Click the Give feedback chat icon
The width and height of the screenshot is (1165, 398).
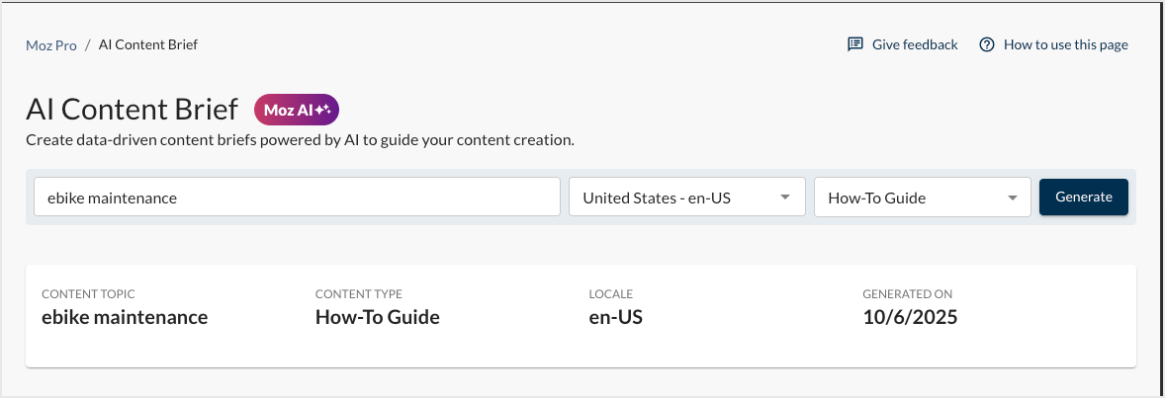pos(855,44)
